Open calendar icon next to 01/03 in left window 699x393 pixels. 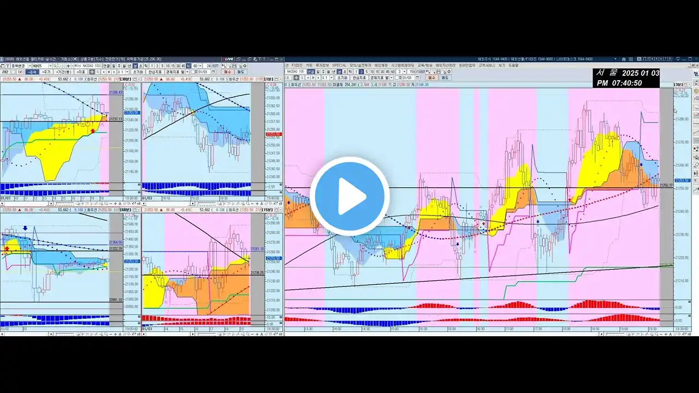[213, 72]
